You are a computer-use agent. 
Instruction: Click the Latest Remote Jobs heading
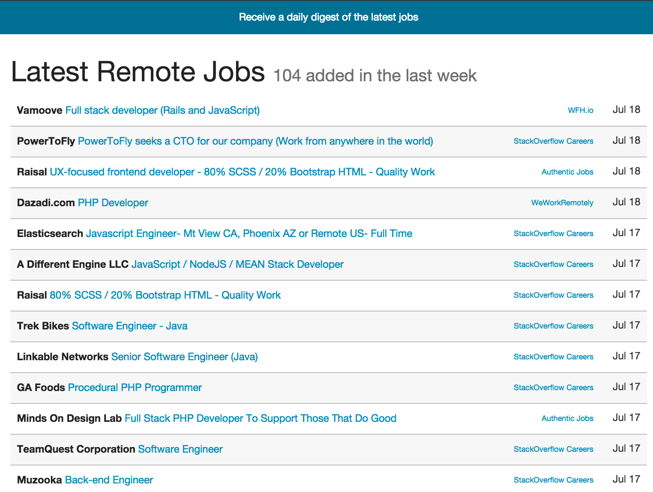coord(138,71)
